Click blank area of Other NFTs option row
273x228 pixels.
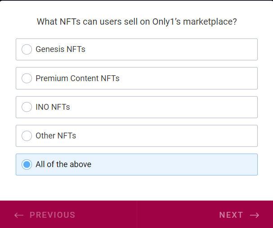(x=180, y=136)
